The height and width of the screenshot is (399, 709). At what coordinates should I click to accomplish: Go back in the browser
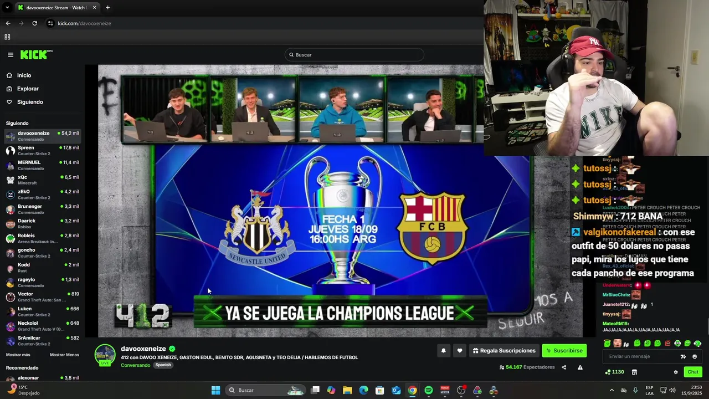pyautogui.click(x=8, y=23)
